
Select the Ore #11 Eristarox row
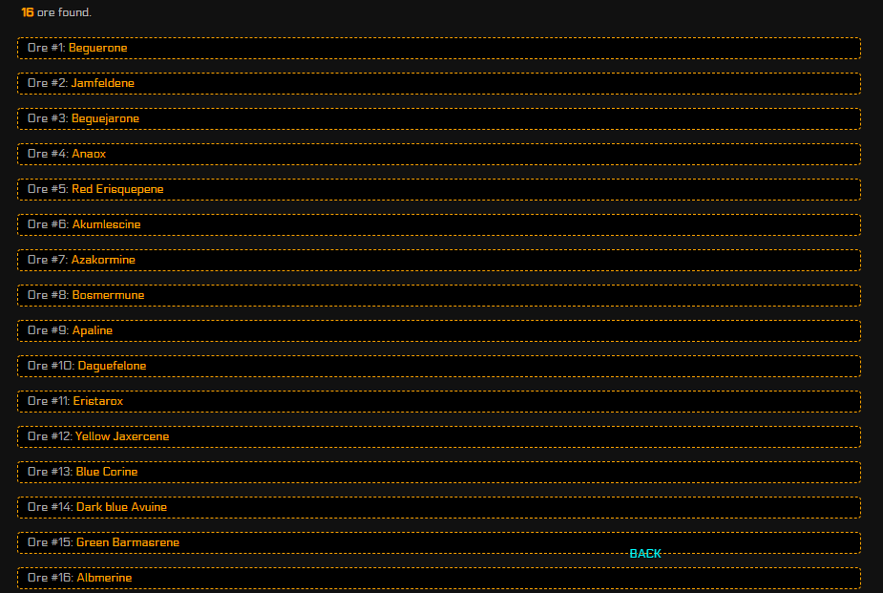click(439, 401)
